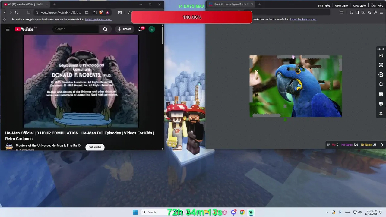
Task: Show the puzzle preview image
Action: (x=381, y=55)
